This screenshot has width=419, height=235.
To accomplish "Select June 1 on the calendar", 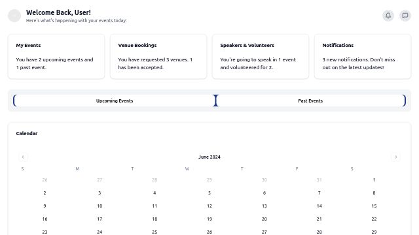I will [x=374, y=180].
